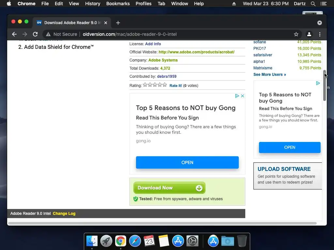Click the horizontal page scrollbar
Viewport: 334px width, 250px height.
162,223
